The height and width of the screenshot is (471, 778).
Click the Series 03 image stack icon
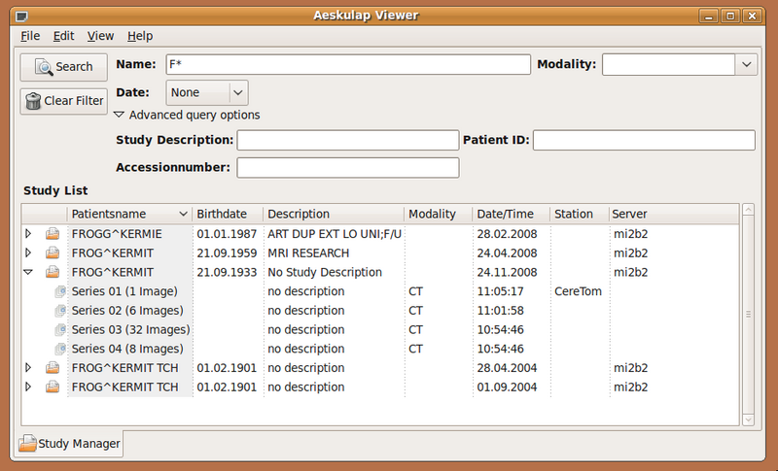61,330
